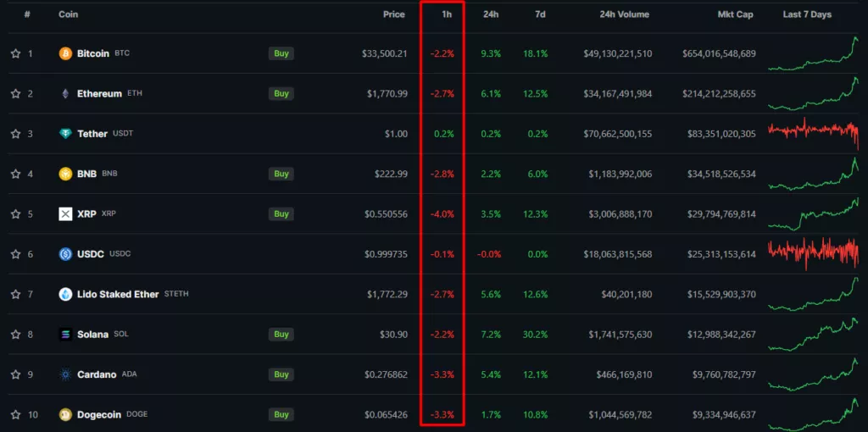The height and width of the screenshot is (432, 868).
Task: Open Ethereum's 7-day sparkline chart
Action: tap(814, 93)
